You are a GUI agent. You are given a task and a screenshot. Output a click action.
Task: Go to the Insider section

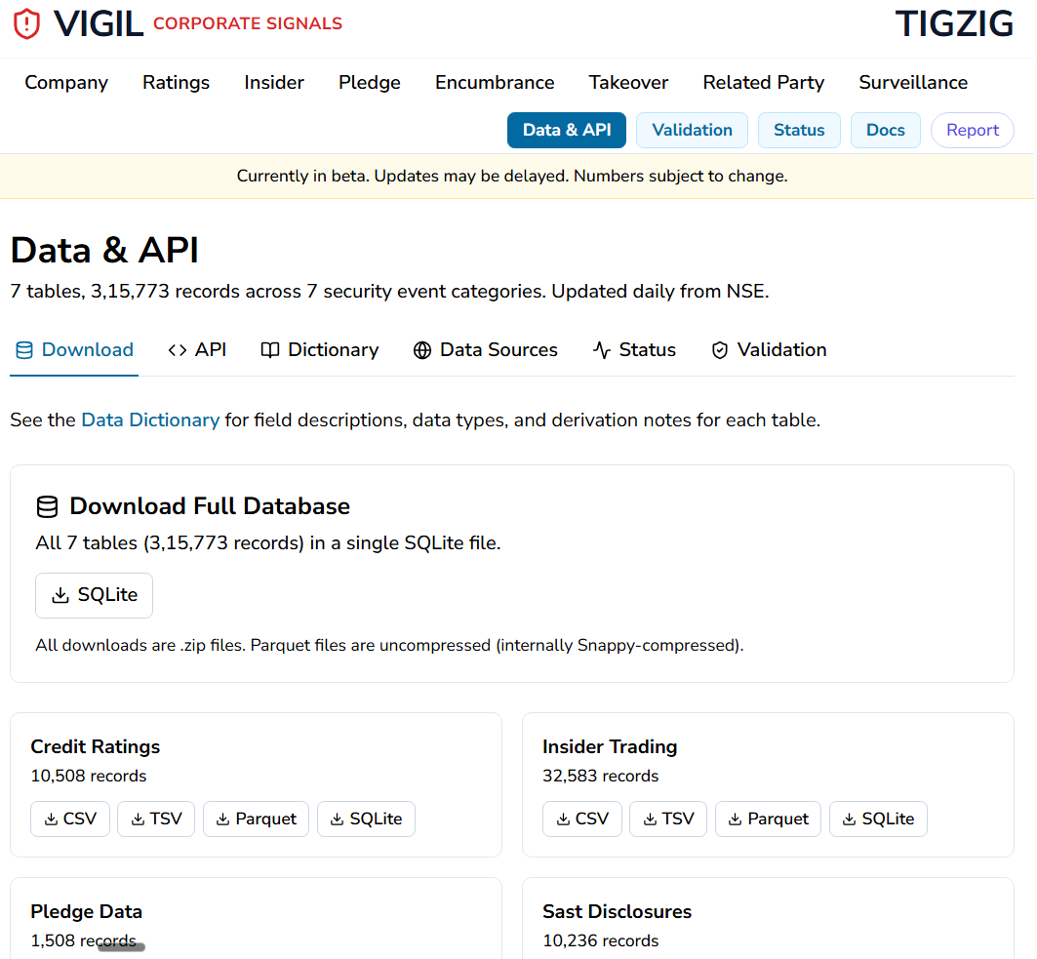tap(274, 83)
